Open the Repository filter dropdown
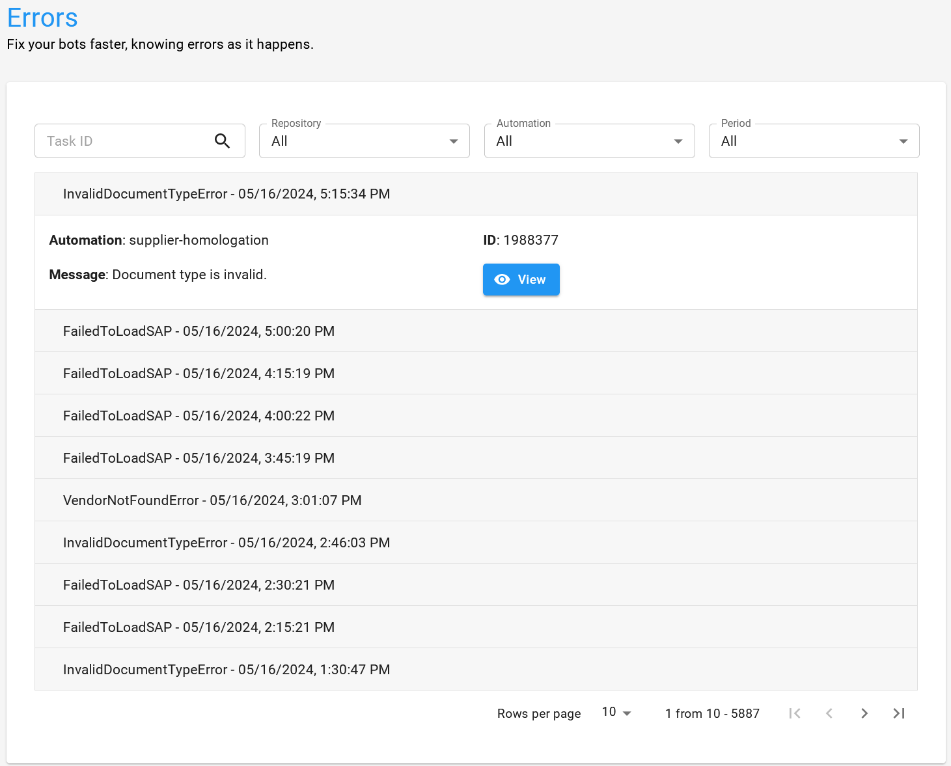 364,141
